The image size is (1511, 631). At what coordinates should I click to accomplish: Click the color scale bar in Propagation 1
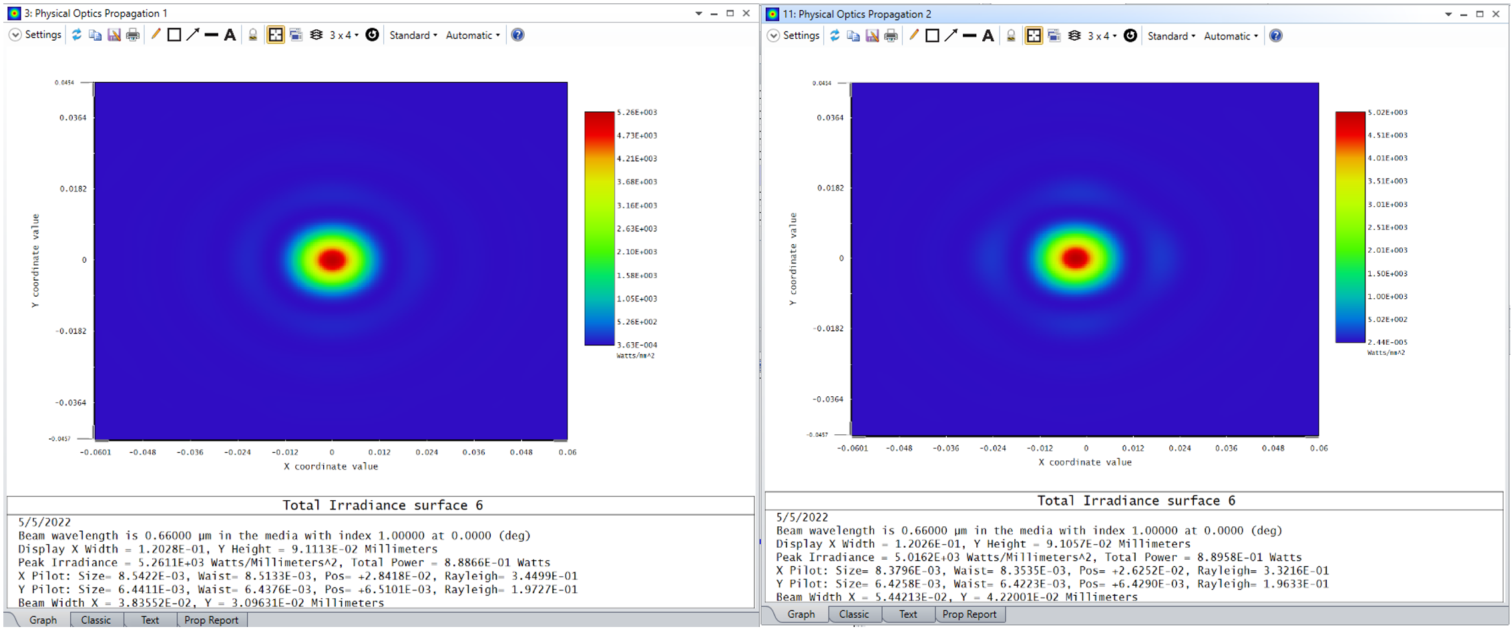[x=599, y=228]
